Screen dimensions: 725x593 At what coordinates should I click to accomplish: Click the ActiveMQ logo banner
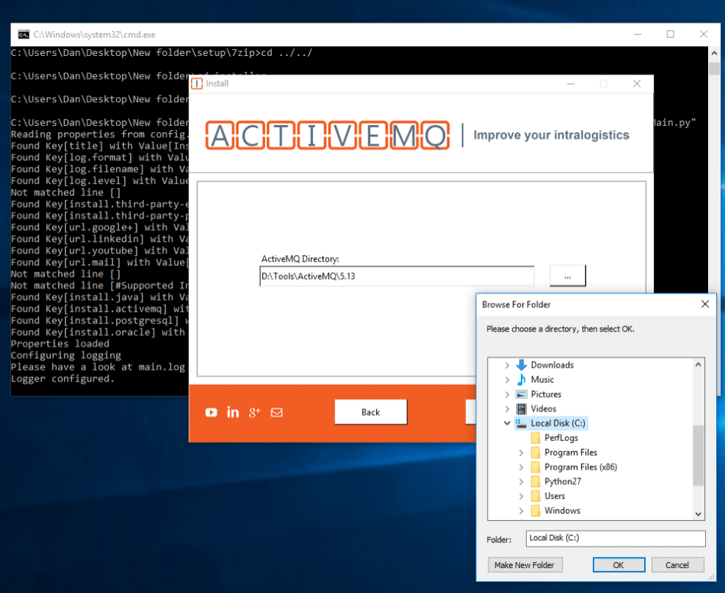328,135
